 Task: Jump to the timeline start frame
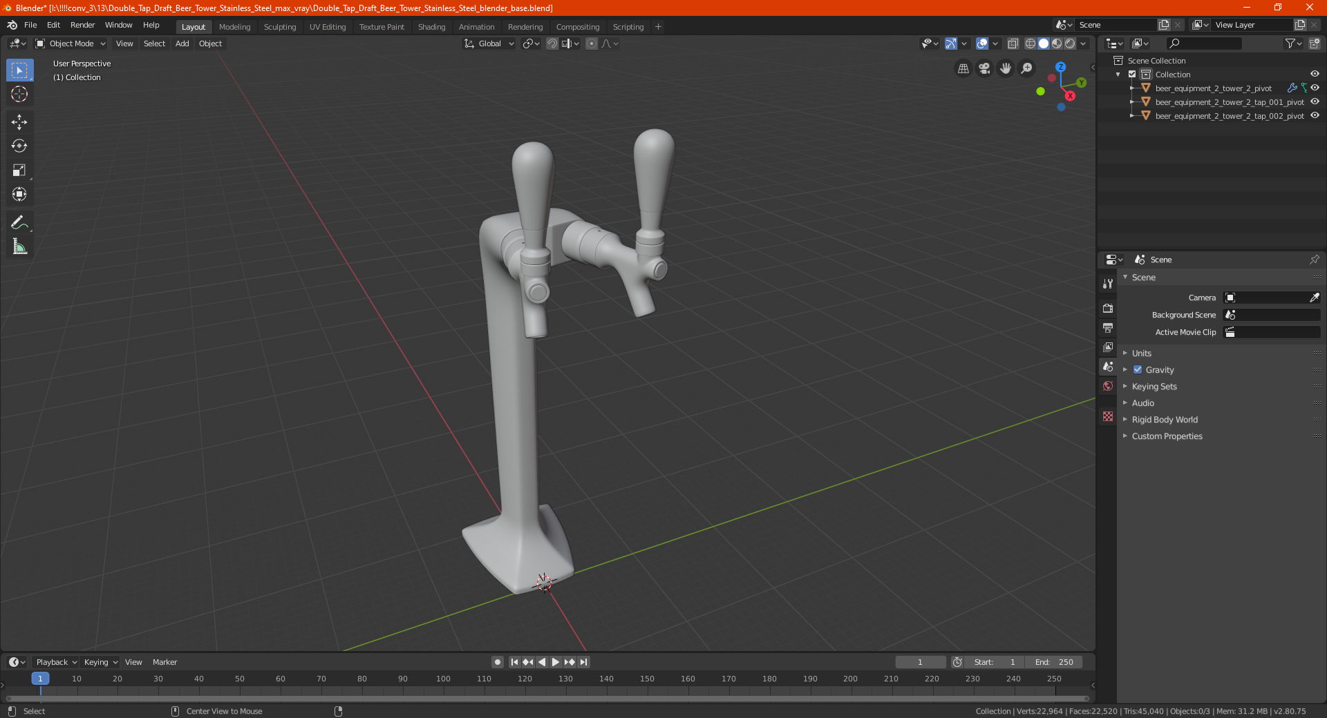514,662
